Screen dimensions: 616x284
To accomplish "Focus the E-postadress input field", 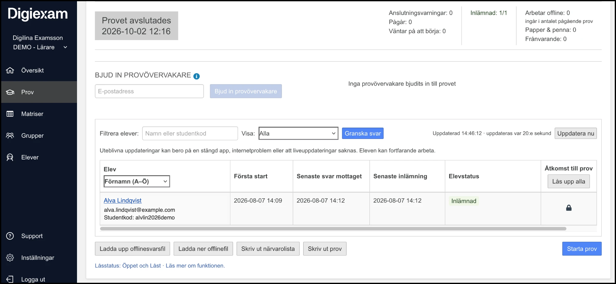I will coord(149,91).
